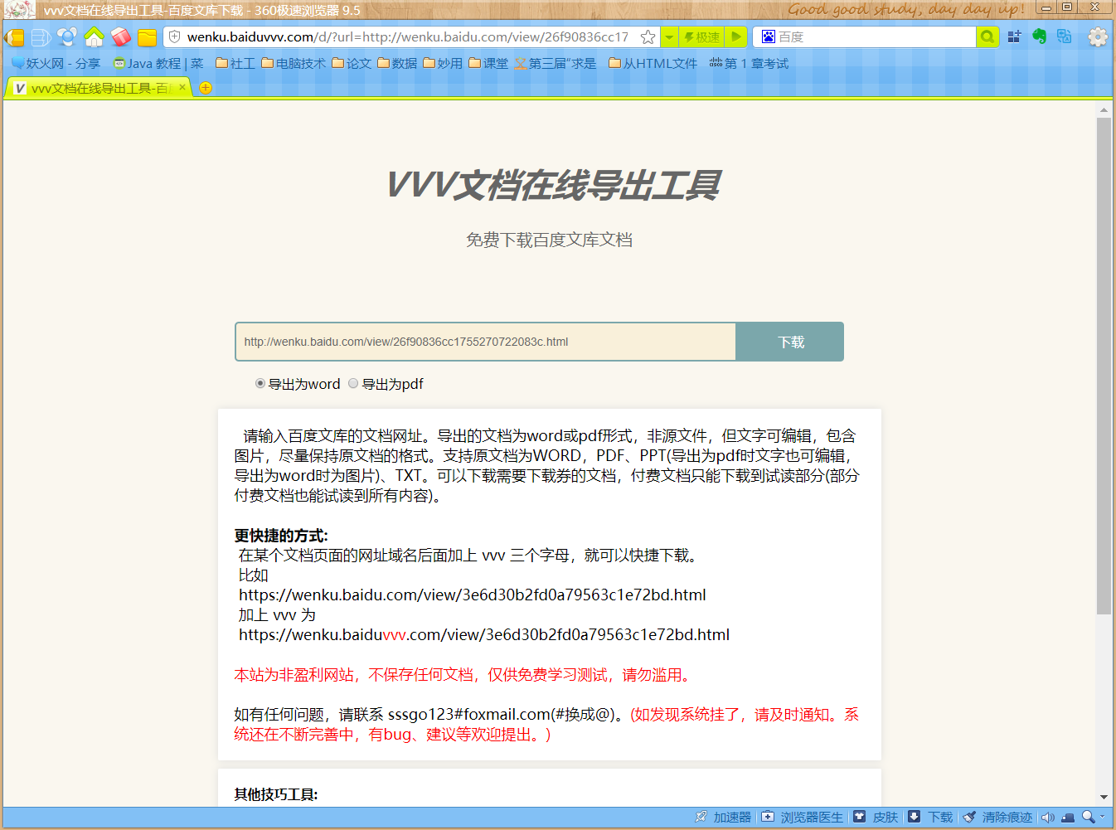Open the Java 教程 bookmark

[x=158, y=64]
